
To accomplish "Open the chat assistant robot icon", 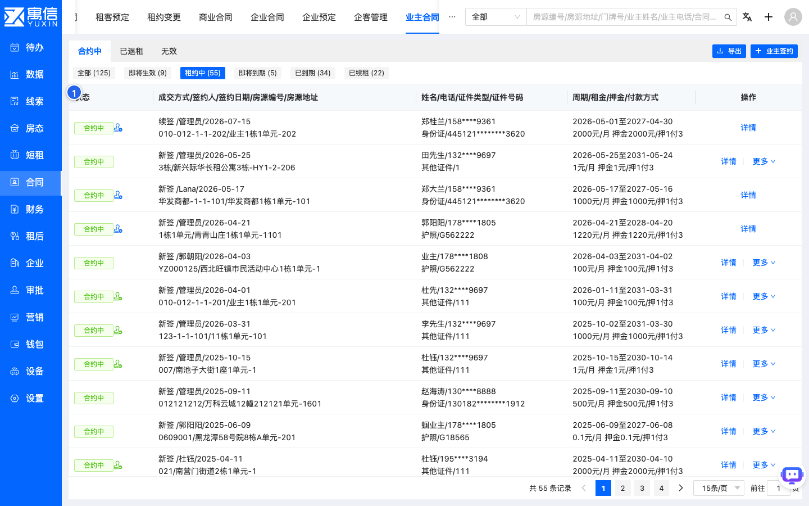I will 792,476.
